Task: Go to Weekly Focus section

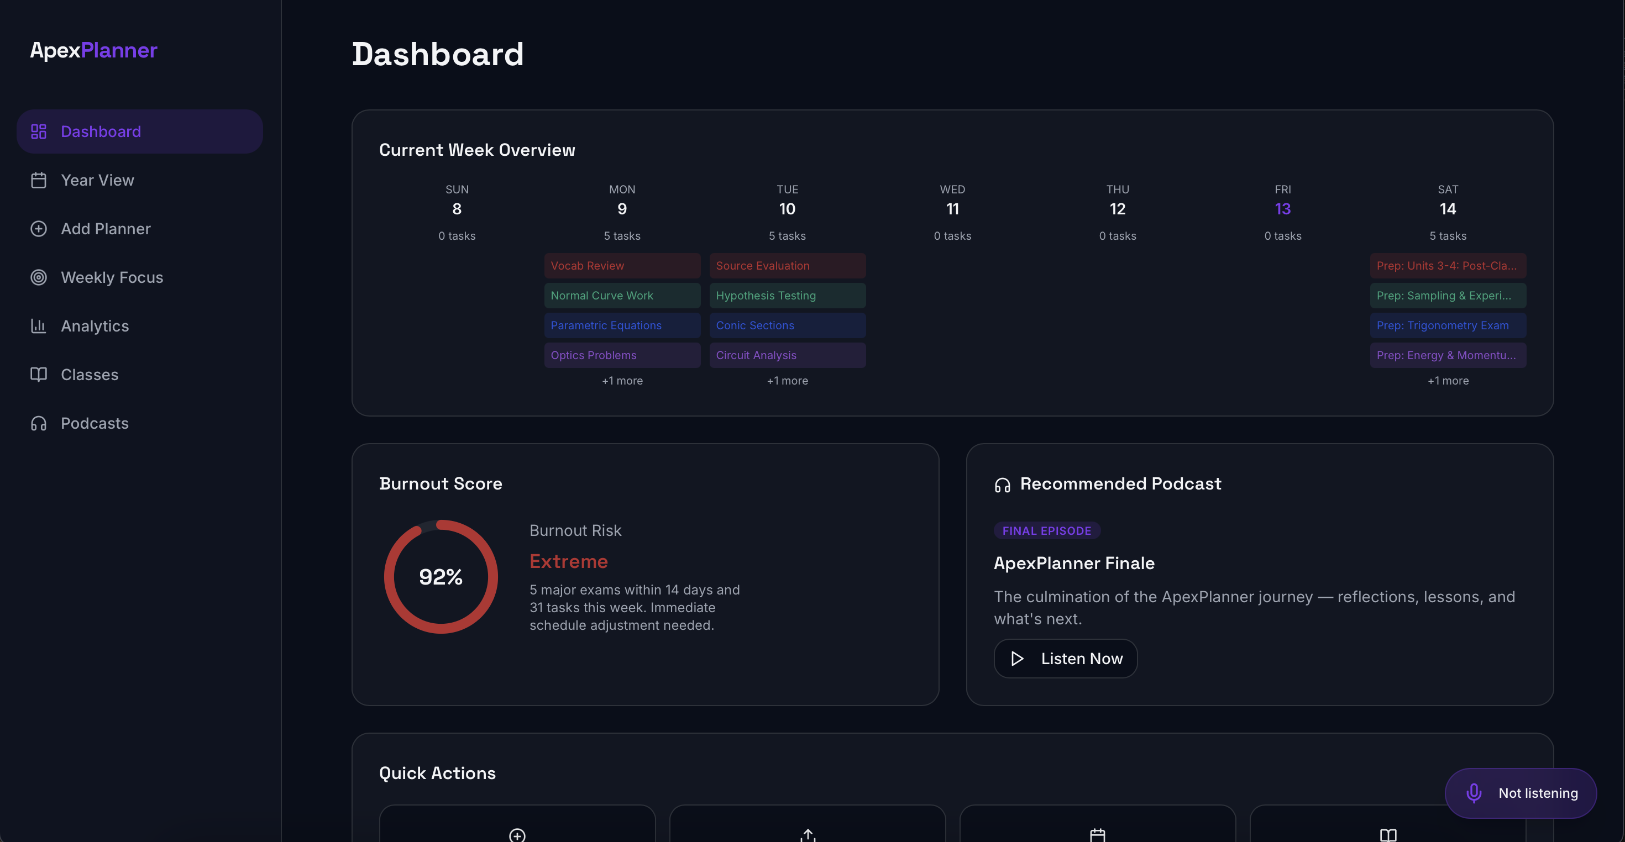Action: tap(112, 277)
